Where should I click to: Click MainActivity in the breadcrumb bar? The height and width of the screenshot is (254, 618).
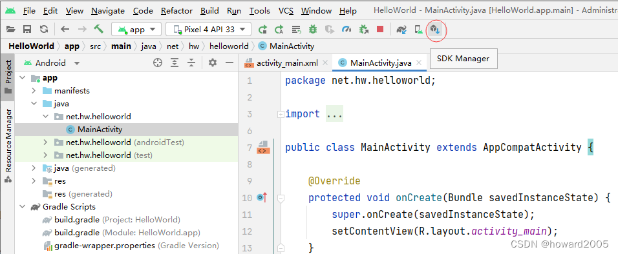(292, 46)
